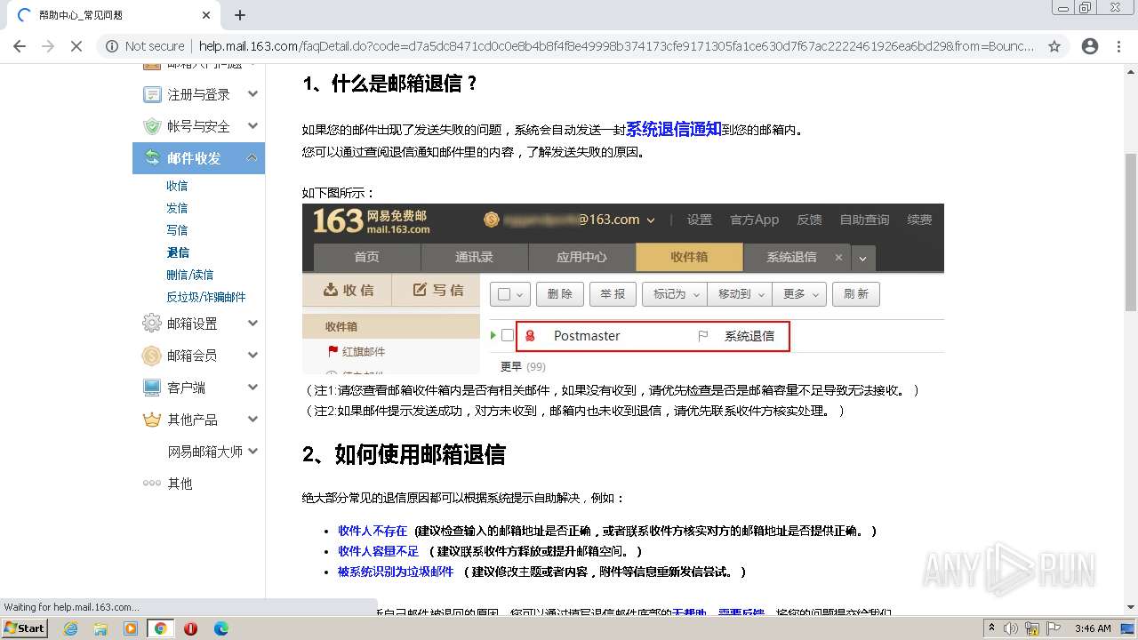
Task: Open File Explorer from taskbar
Action: pyautogui.click(x=100, y=628)
